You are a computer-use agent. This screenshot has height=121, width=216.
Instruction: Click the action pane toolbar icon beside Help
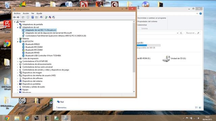click(x=36, y=17)
